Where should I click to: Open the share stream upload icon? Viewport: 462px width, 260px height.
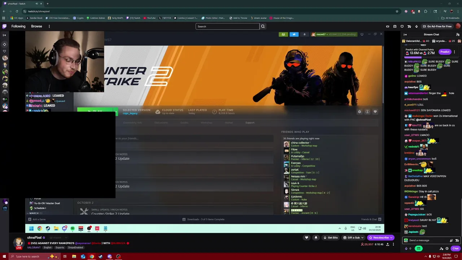[388, 244]
